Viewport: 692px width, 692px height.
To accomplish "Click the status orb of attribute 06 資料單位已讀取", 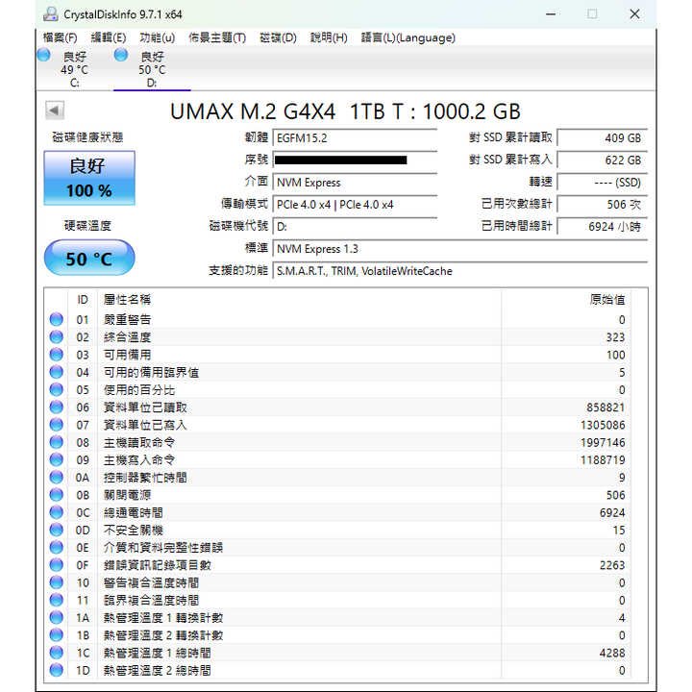I will coord(57,407).
